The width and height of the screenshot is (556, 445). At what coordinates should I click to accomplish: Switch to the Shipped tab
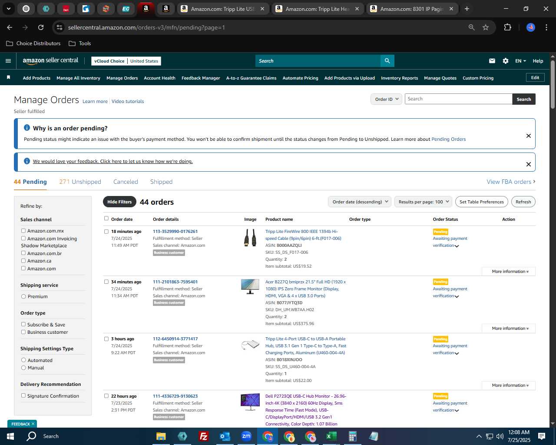coord(161,182)
